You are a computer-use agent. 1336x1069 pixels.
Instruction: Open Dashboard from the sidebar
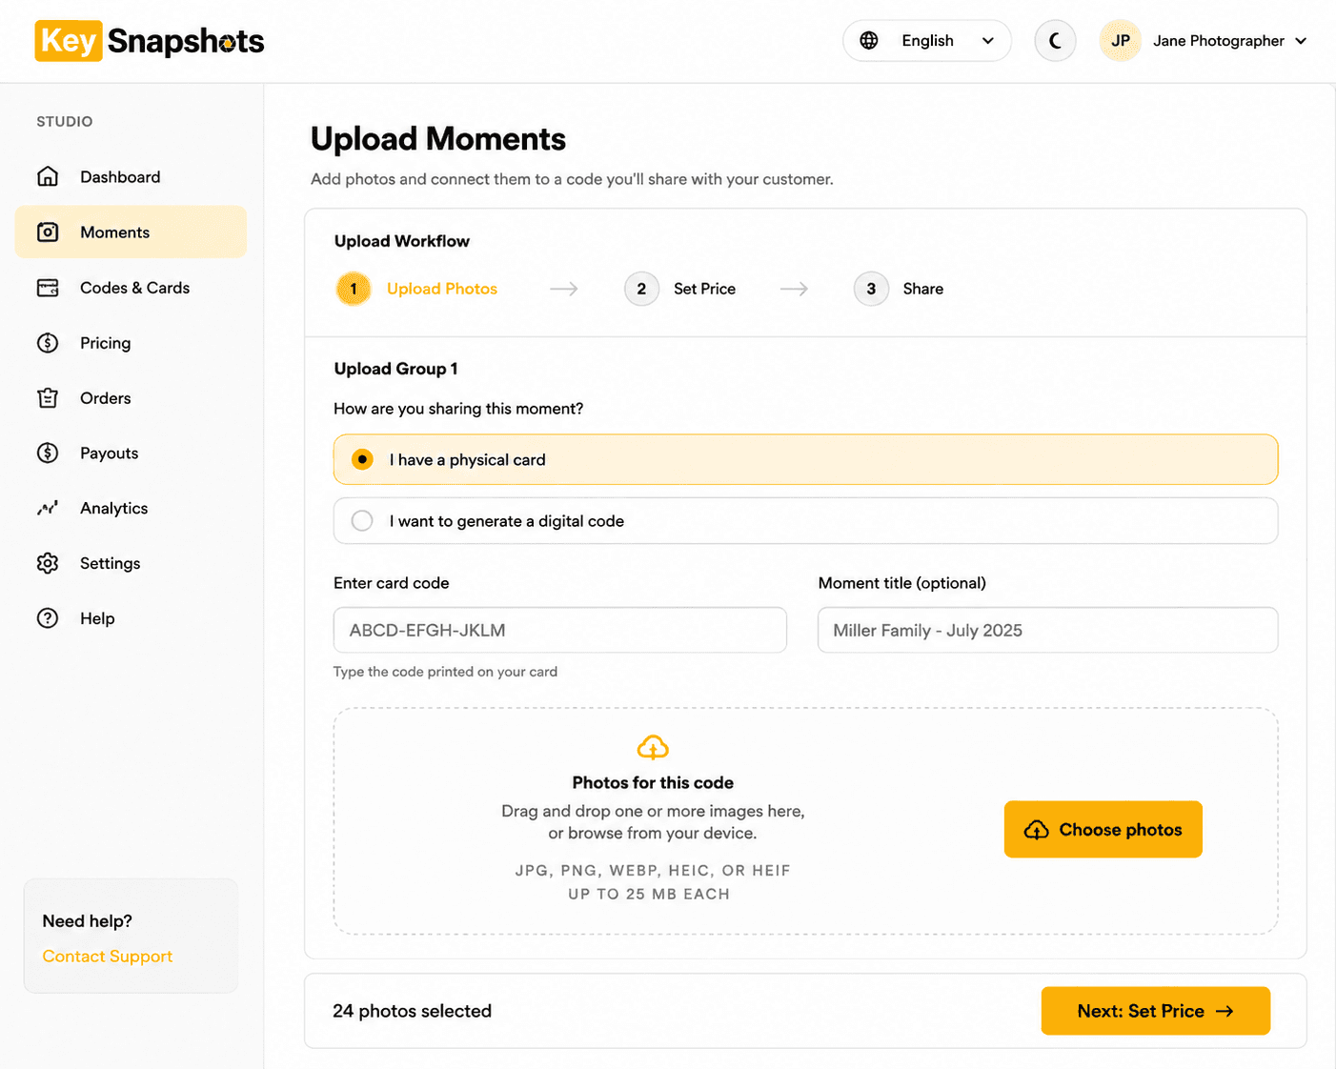pyautogui.click(x=131, y=176)
